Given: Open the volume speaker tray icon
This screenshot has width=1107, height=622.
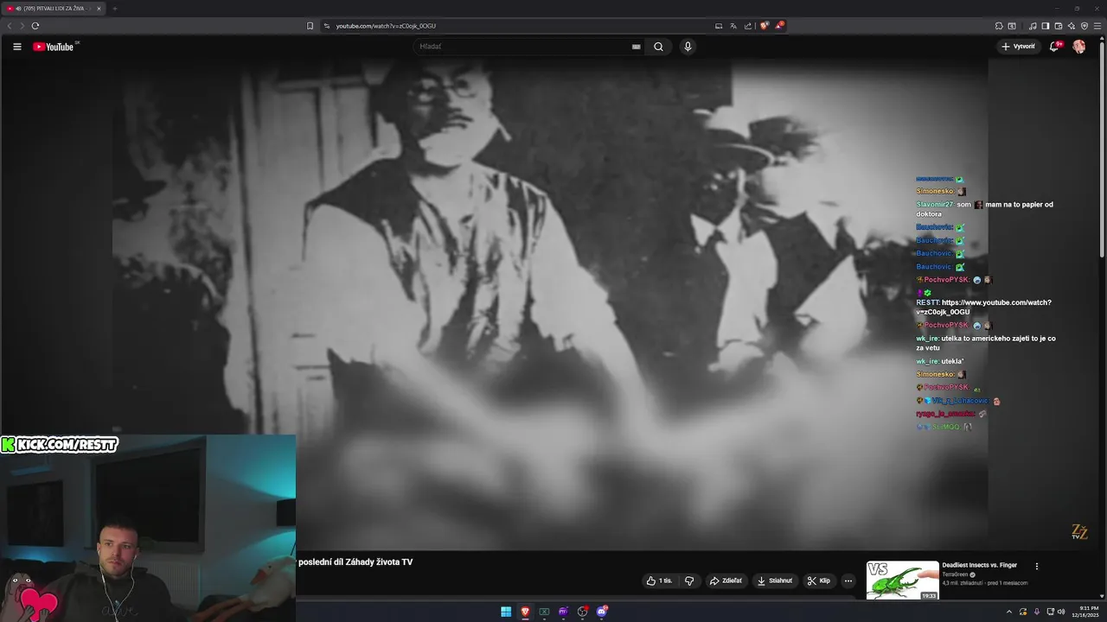Looking at the screenshot, I should pos(1061,612).
